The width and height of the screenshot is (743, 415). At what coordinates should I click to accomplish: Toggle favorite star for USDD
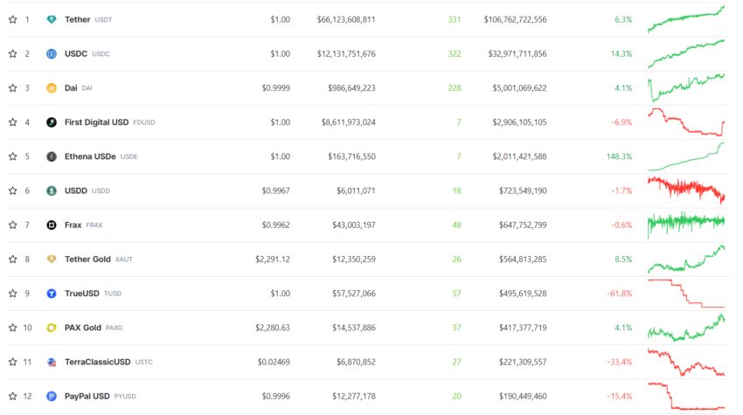(12, 190)
